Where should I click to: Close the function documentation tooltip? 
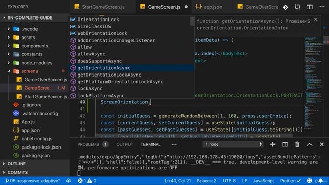click(x=315, y=20)
